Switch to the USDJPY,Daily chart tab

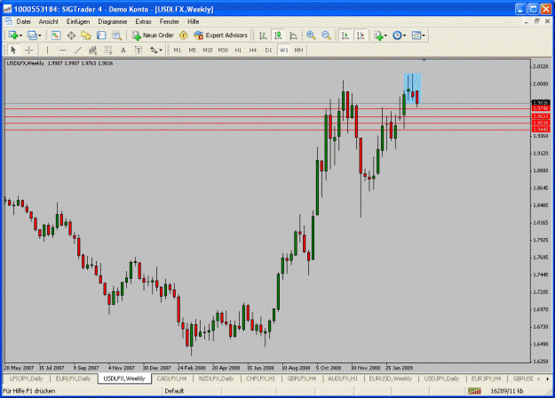coord(441,378)
